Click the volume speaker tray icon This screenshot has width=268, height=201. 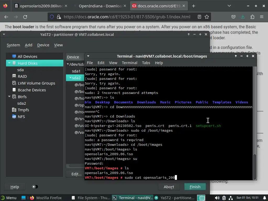point(217,198)
